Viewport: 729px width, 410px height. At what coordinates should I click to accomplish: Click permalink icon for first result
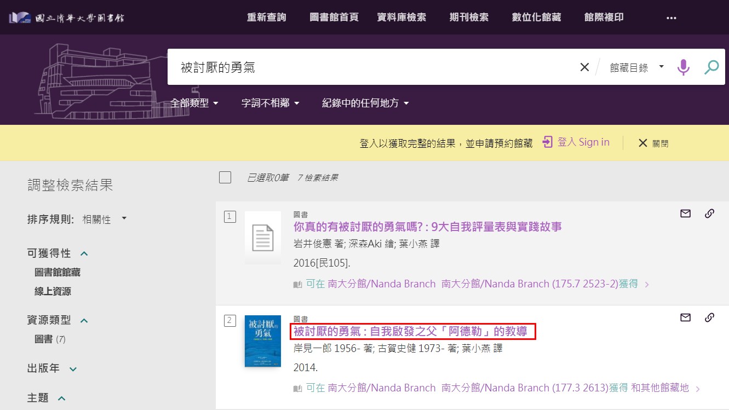709,213
